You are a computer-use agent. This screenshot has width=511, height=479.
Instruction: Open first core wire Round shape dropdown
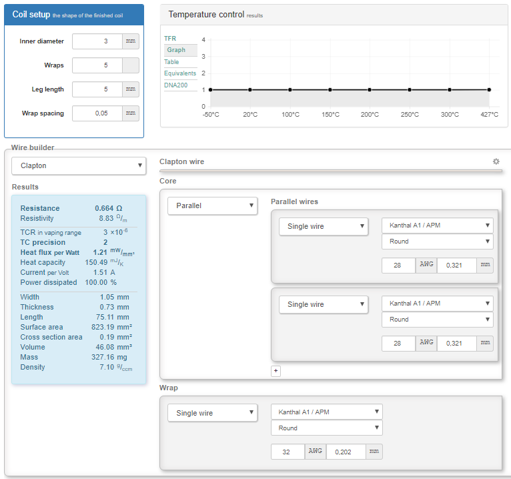437,242
